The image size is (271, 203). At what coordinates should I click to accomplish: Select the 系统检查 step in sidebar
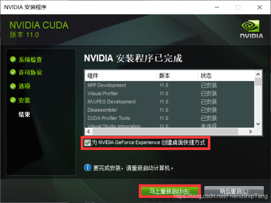coord(30,60)
